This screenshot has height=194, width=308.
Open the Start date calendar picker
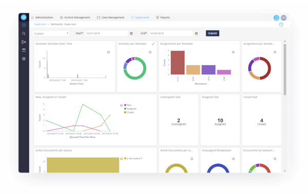tap(131, 33)
